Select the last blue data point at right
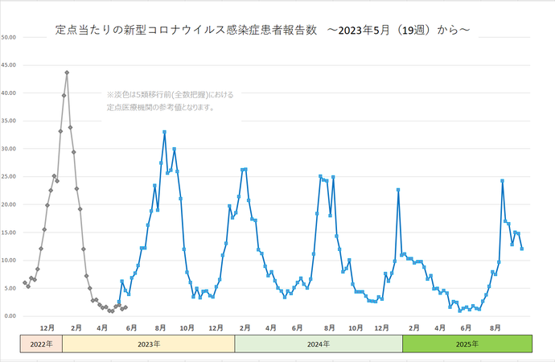This screenshot has height=362, width=555. click(522, 249)
